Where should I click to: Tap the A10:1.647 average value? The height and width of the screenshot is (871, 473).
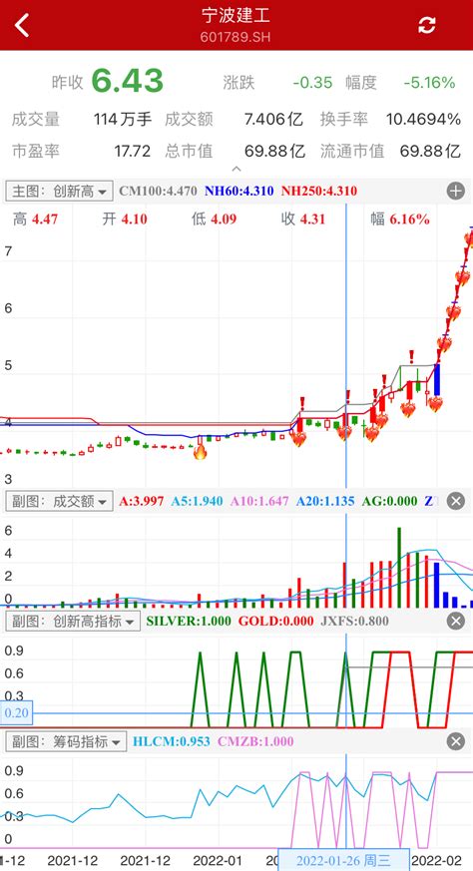coord(259,502)
